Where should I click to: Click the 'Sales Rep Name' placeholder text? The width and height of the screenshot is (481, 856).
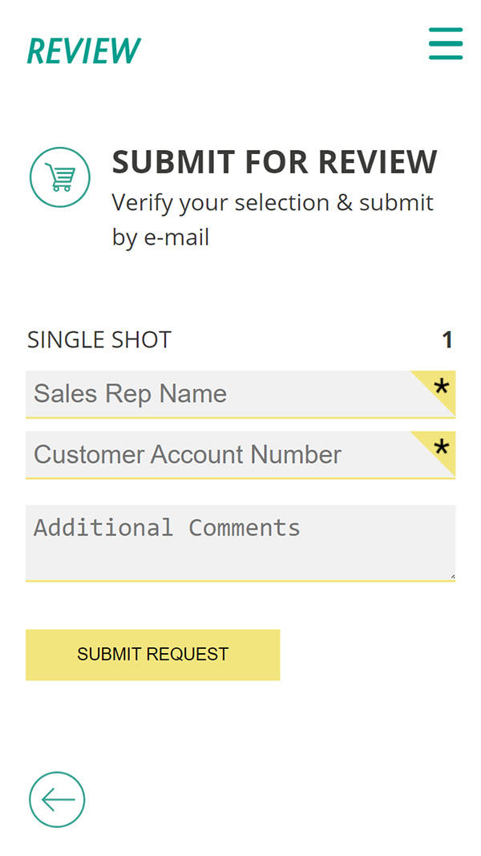(130, 394)
